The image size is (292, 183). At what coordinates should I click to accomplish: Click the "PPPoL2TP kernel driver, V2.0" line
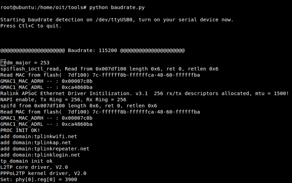[x=43, y=173]
